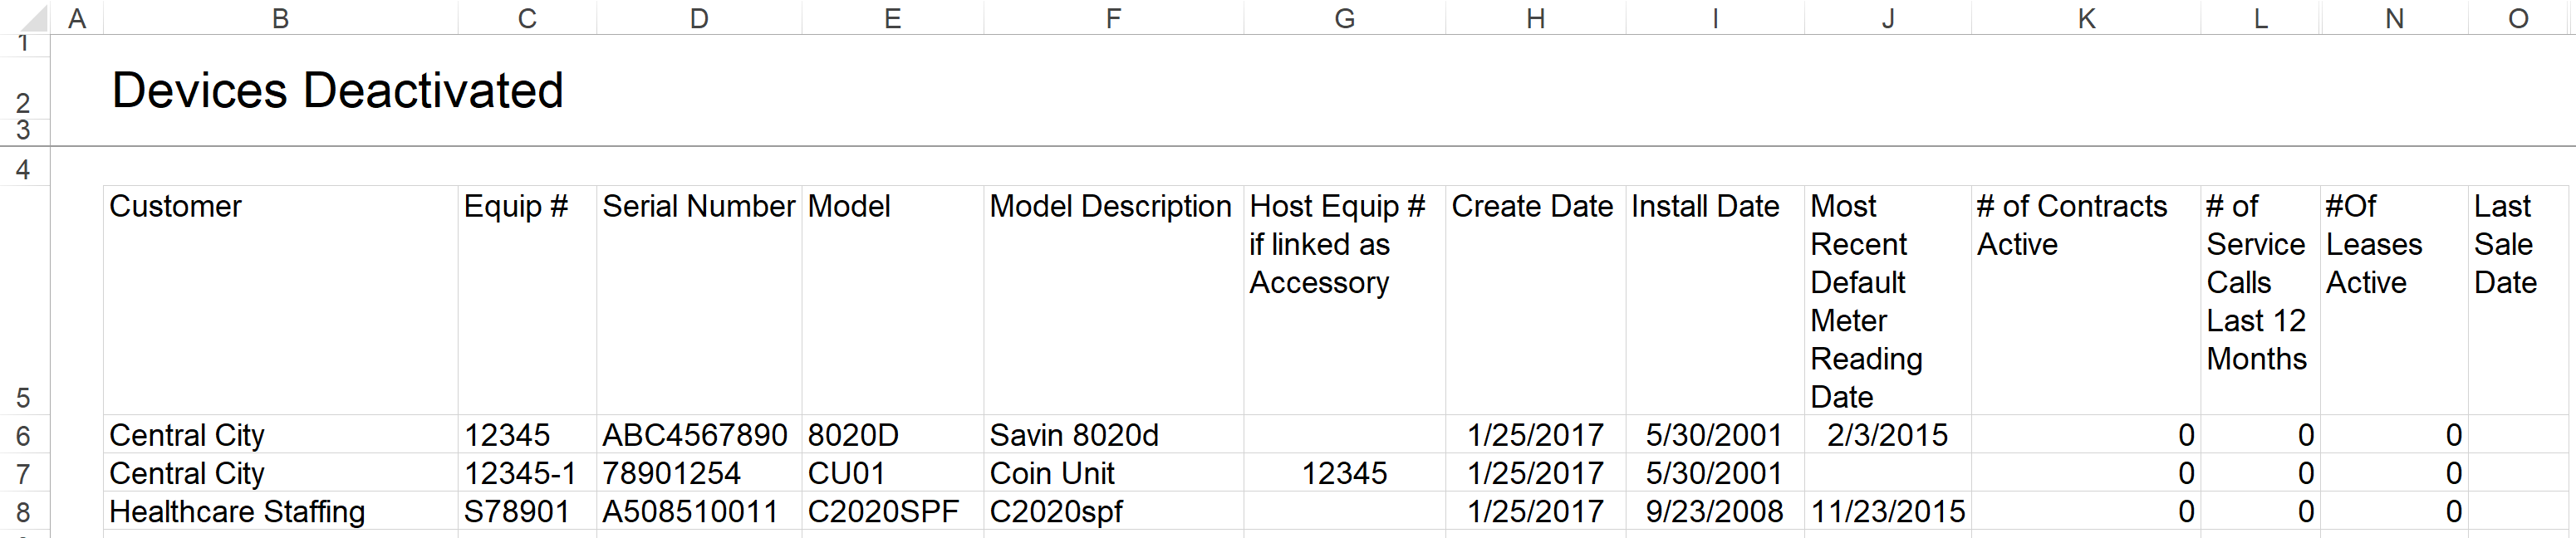Select the Install Date header cell
The width and height of the screenshot is (2576, 538).
[1715, 300]
